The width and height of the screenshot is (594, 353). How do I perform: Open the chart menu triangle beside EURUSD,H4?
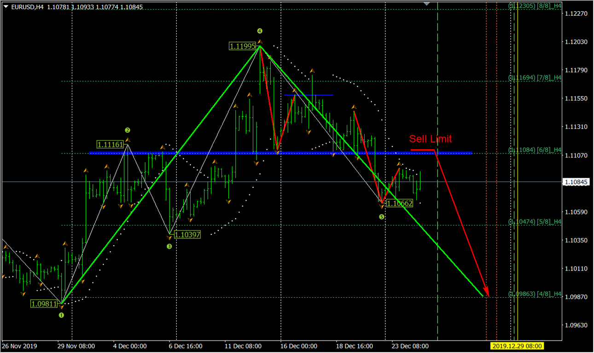pos(6,7)
